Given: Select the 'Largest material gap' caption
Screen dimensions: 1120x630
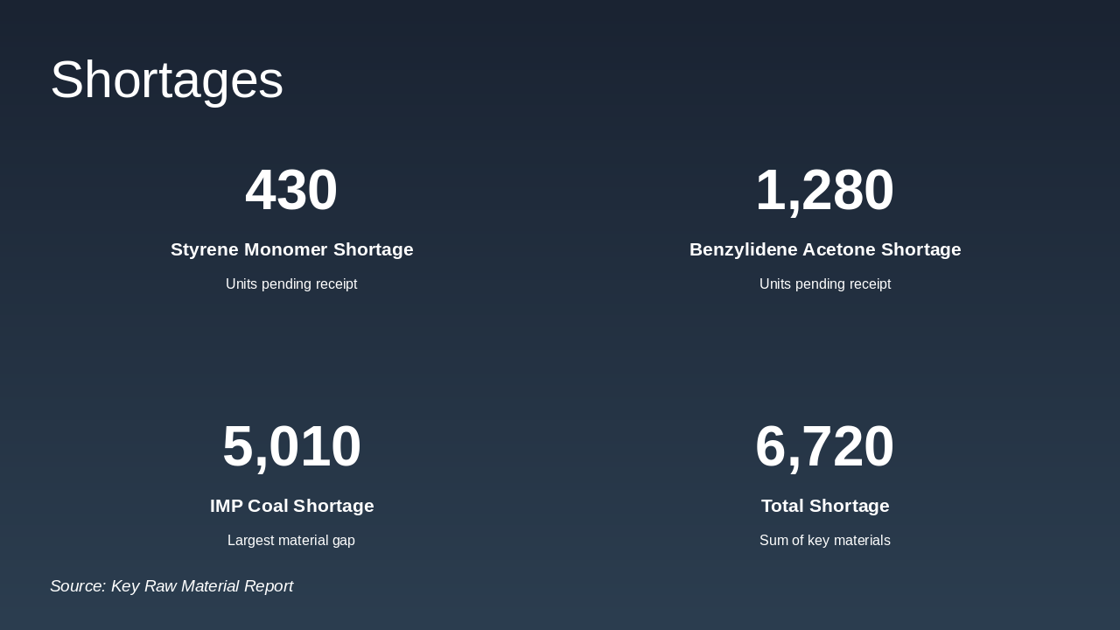Looking at the screenshot, I should [291, 541].
